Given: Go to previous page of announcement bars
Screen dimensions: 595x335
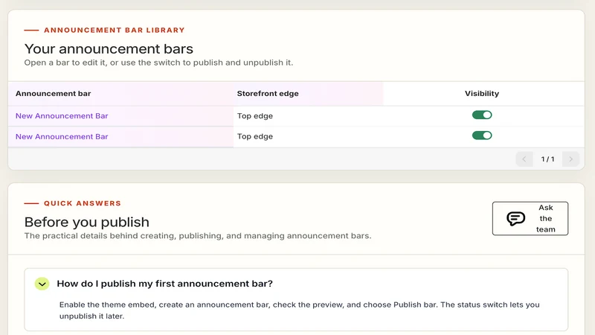Looking at the screenshot, I should point(524,159).
